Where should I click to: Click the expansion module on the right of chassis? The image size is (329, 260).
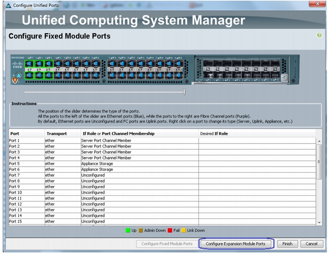242,69
